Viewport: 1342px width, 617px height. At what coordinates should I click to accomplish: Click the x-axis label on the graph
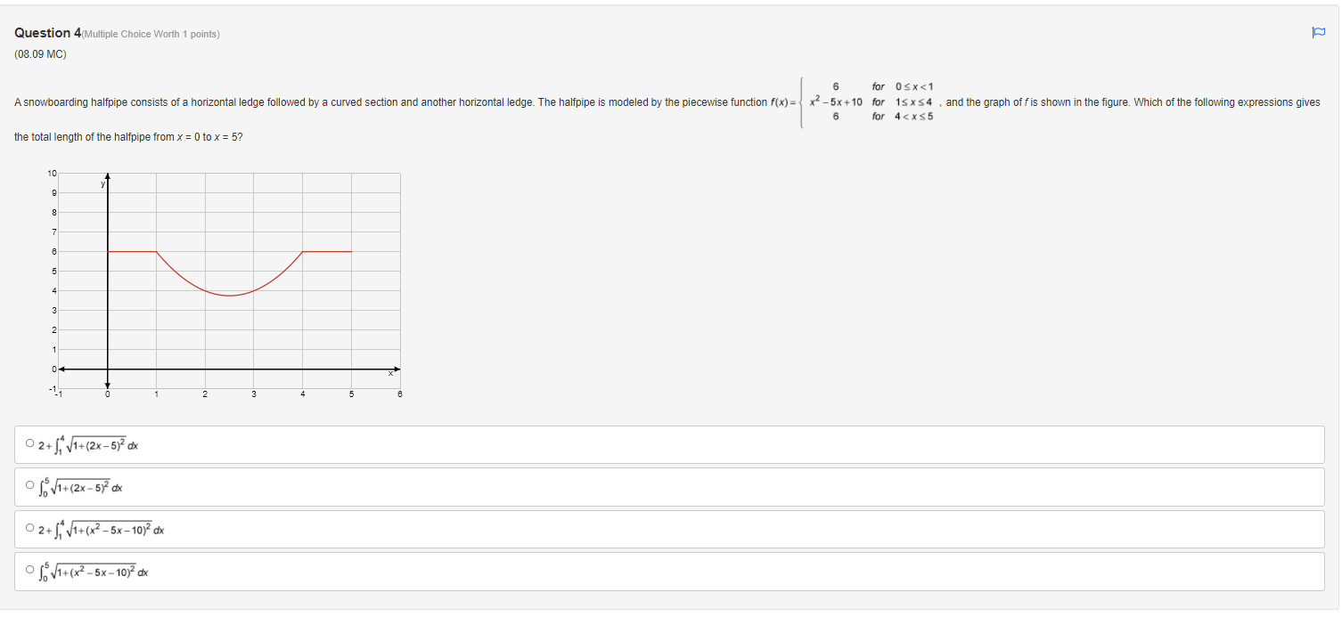(x=391, y=372)
